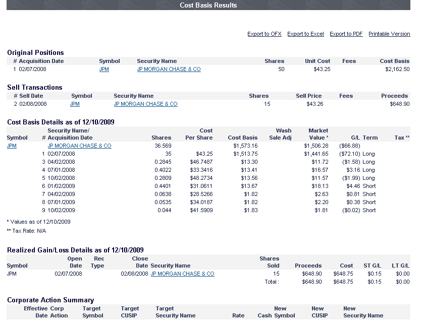Click acquisition date "07/01/2008"
Viewport: 423px width, 326px height.
point(61,170)
